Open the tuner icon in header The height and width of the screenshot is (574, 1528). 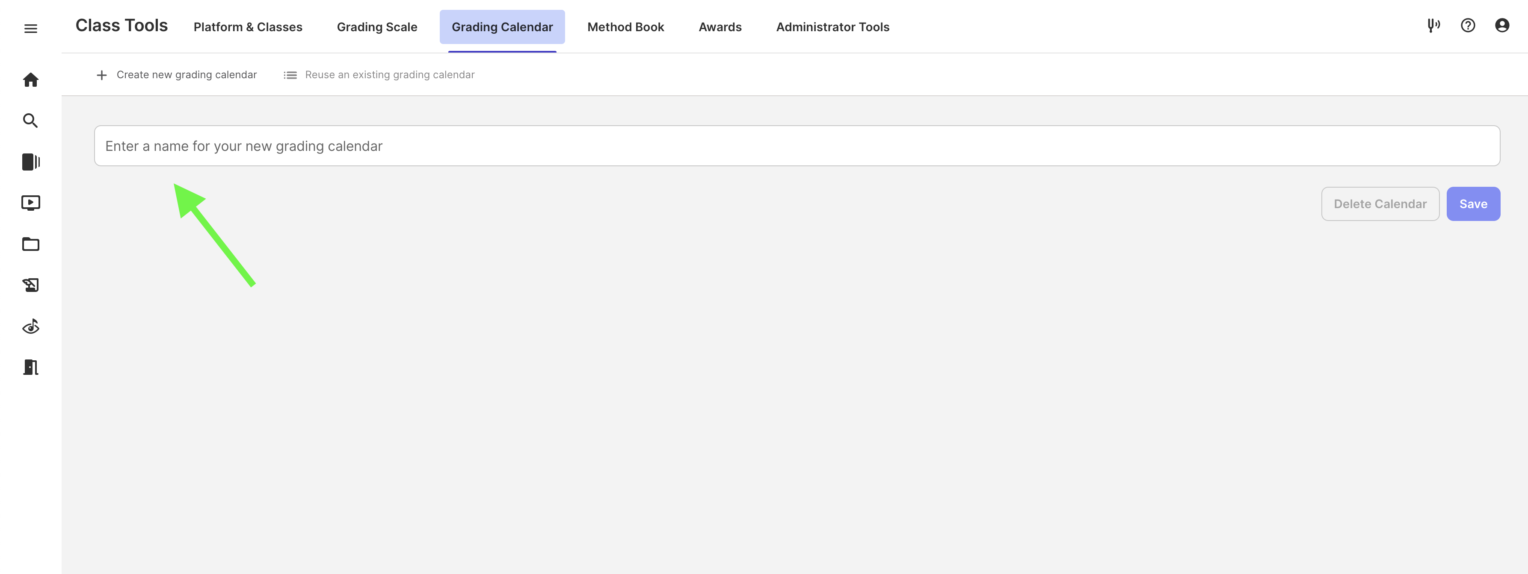(1433, 26)
